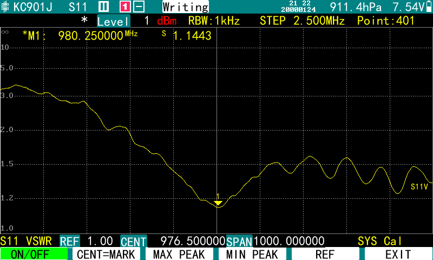
Task: Click the pause icon in top bar
Action: [x=103, y=7]
